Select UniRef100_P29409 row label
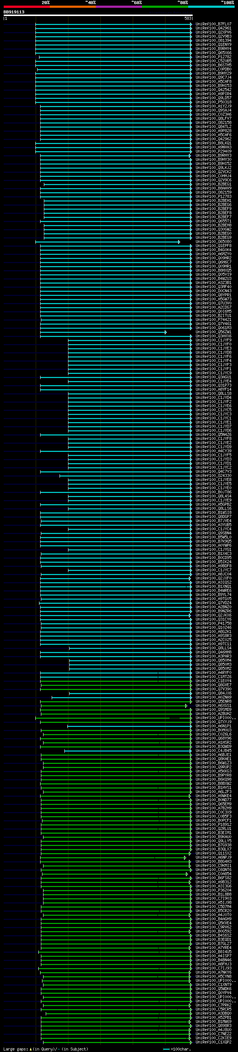Screen dimensions: 238x1052 [213, 152]
